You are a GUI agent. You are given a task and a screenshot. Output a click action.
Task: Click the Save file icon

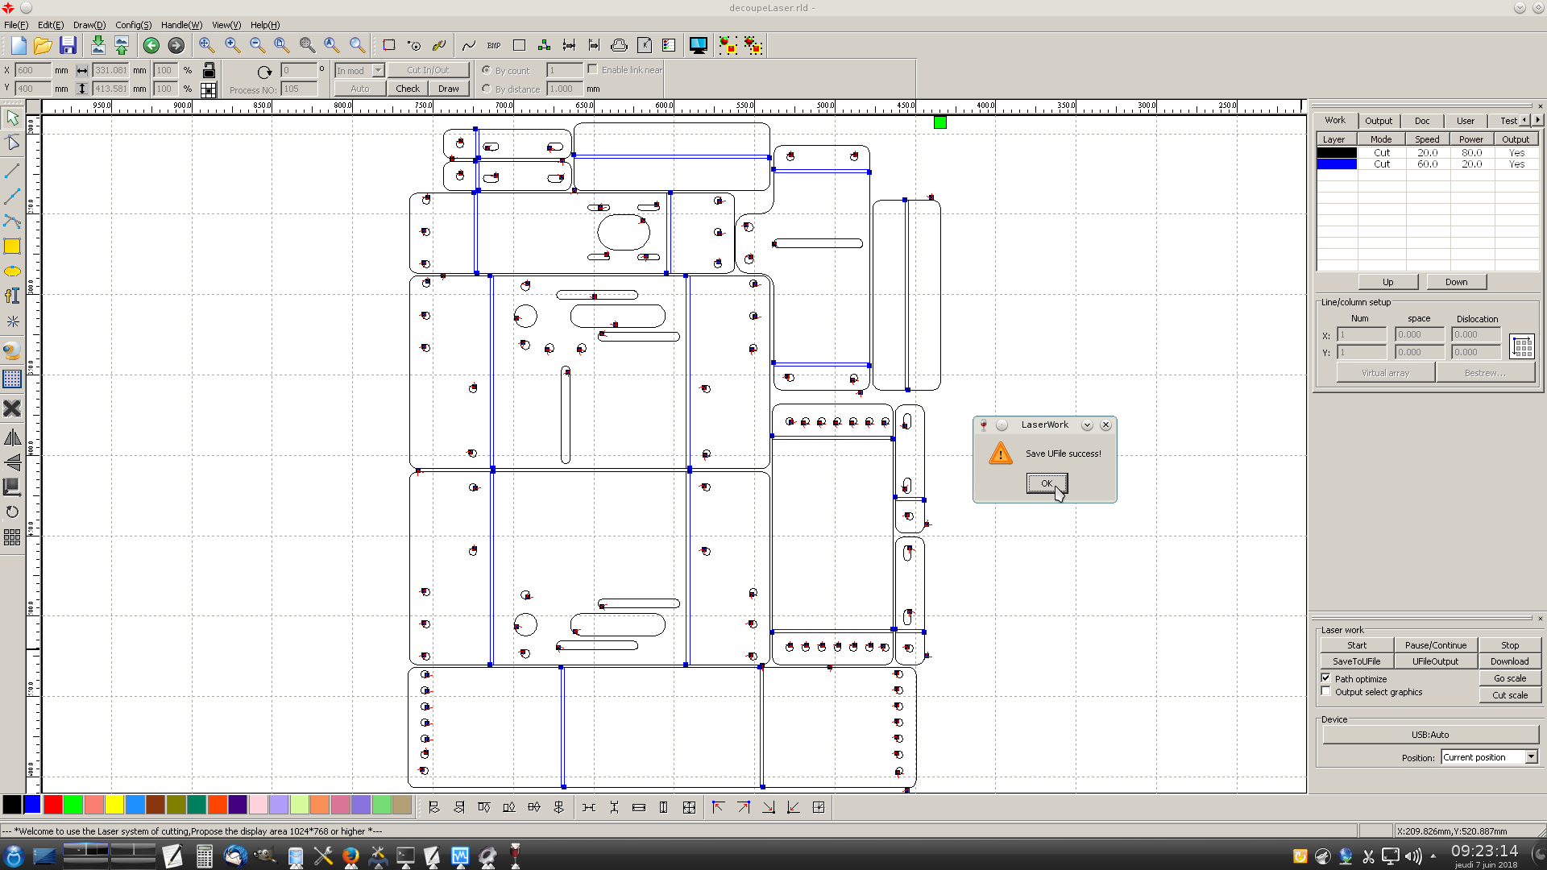tap(68, 46)
